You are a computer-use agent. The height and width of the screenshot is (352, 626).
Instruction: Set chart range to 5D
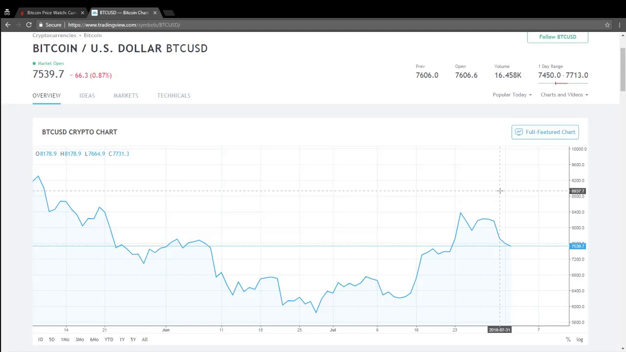[51, 339]
